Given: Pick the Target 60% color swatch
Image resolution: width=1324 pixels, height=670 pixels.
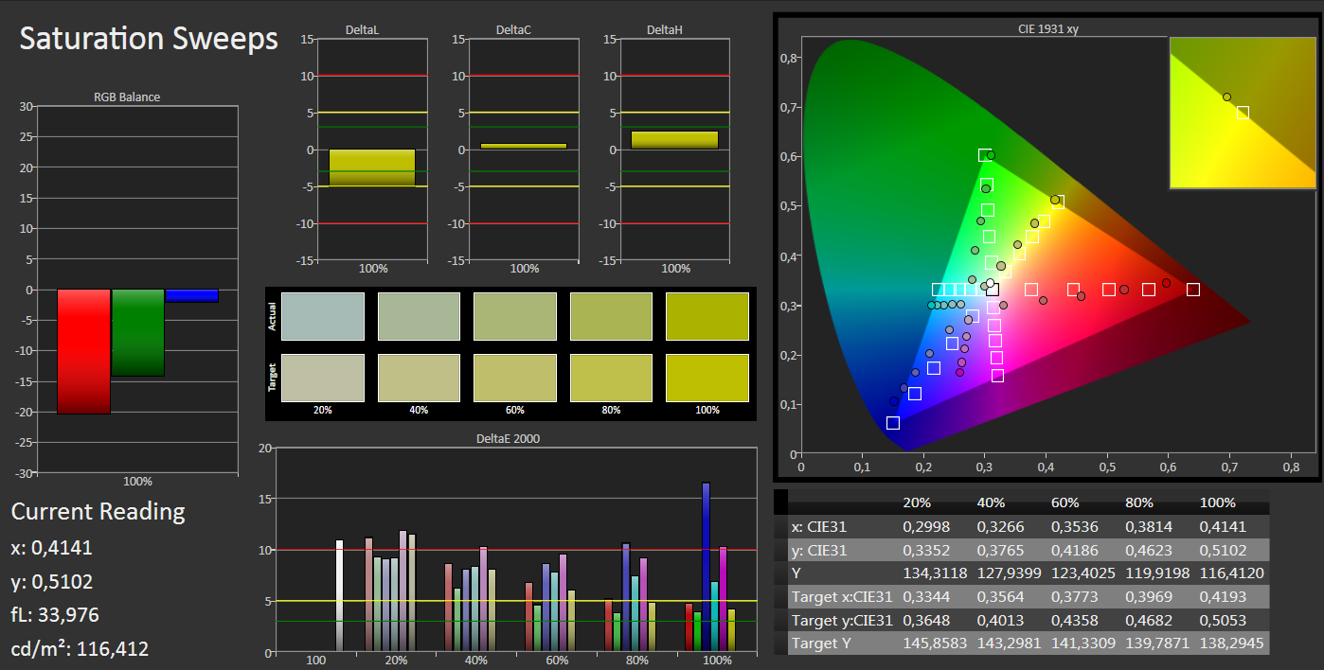Looking at the screenshot, I should (514, 378).
